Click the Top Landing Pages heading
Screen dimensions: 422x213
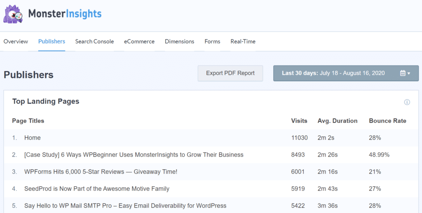(46, 101)
